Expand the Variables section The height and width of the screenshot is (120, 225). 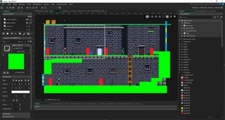(x=3, y=114)
